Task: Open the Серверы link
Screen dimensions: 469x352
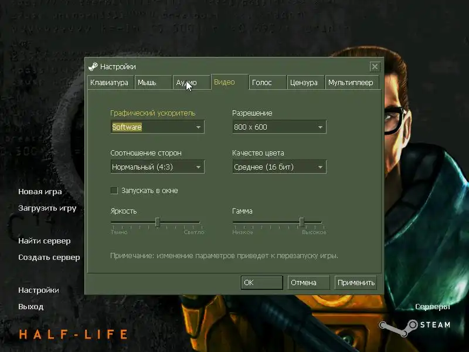Action: (433, 307)
